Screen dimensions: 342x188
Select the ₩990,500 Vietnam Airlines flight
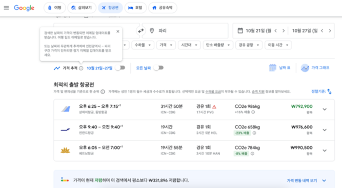[194, 151]
